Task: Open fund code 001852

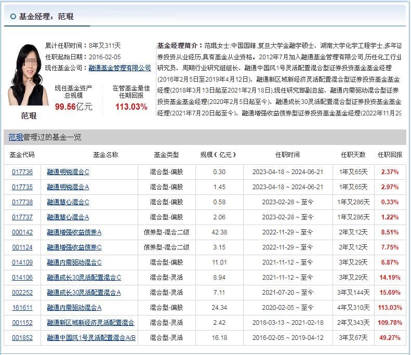Action: pos(22,338)
